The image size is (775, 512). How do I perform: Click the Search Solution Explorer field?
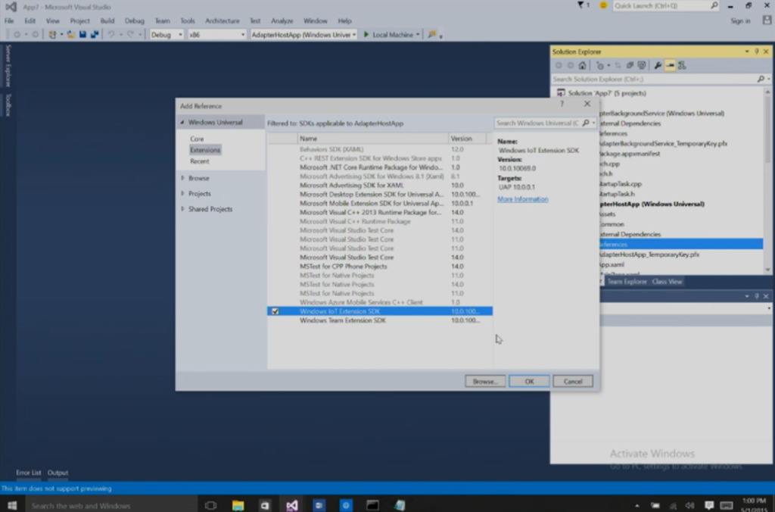(x=655, y=80)
